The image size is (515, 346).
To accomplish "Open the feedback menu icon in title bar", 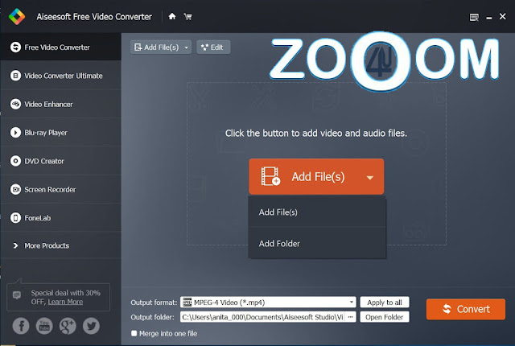I will [474, 17].
